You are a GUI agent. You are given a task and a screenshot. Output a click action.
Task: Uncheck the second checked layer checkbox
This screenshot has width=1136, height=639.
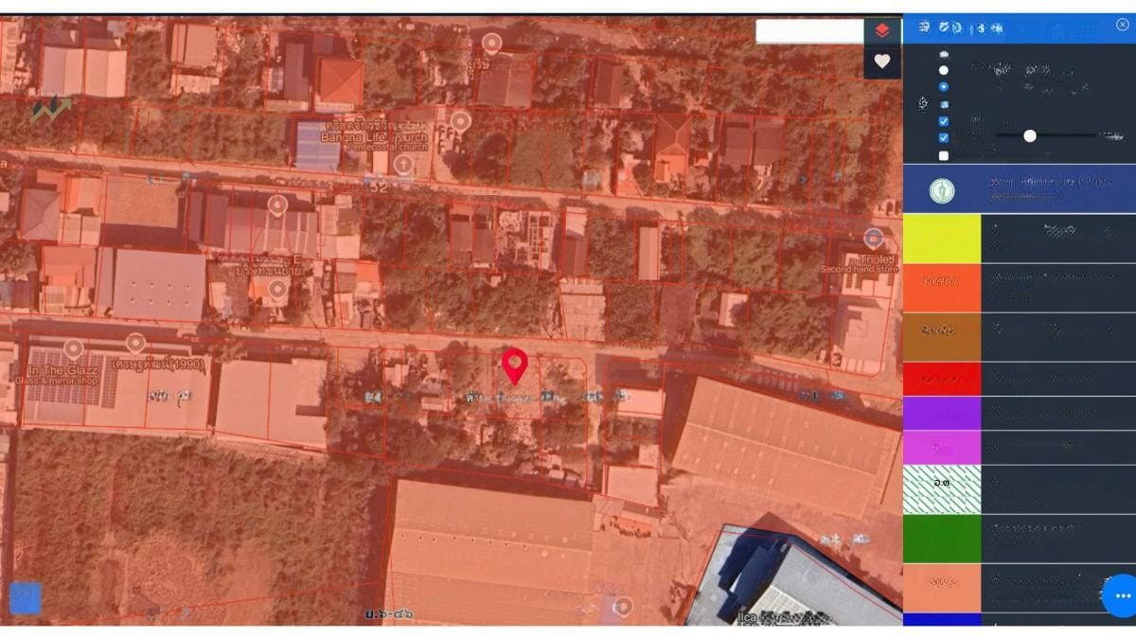coord(943,138)
